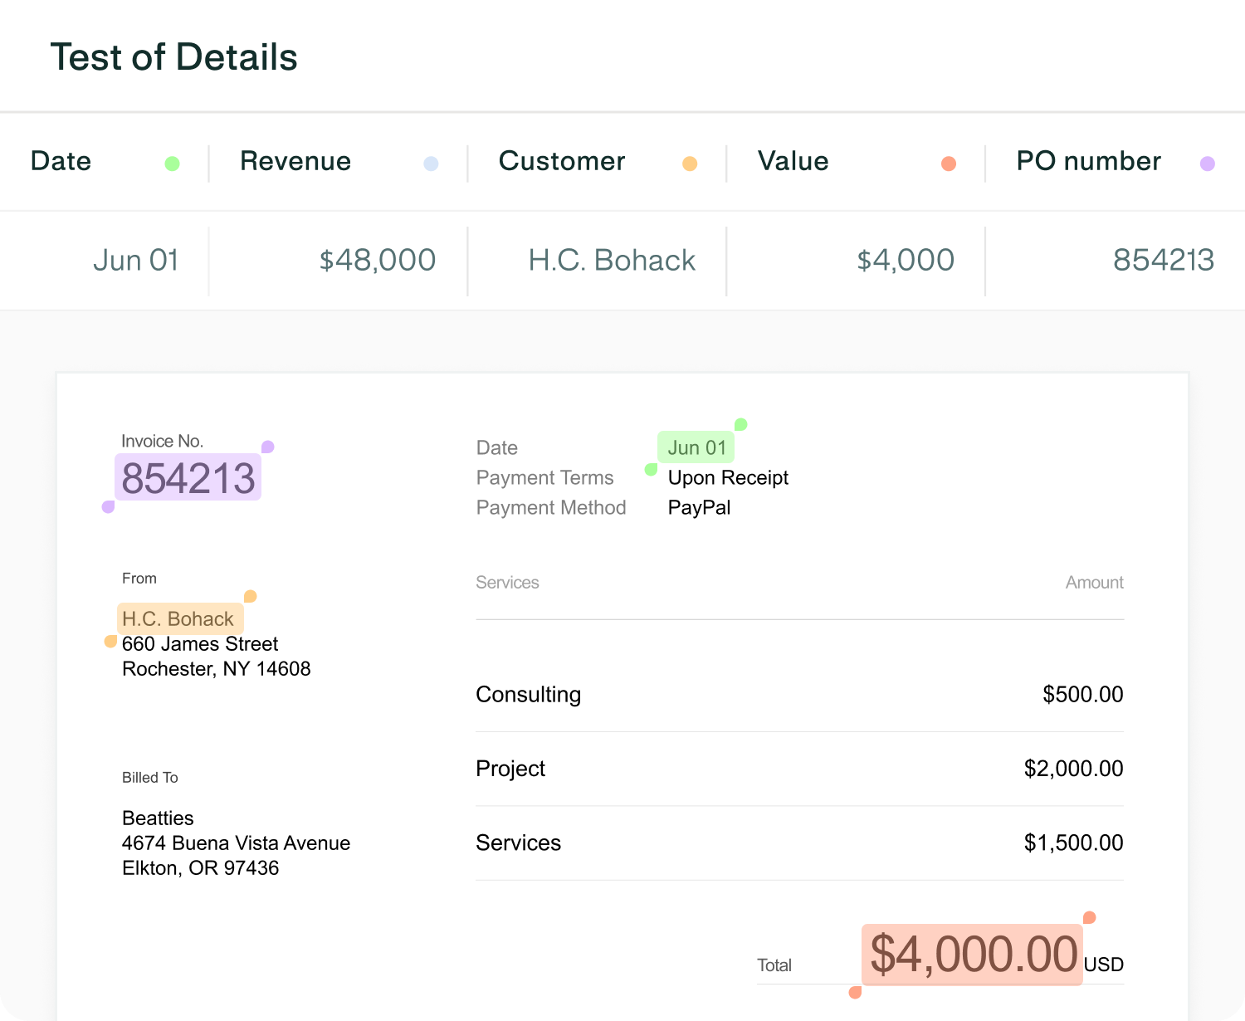Click the Consulting line item
This screenshot has height=1021, width=1245.
[x=529, y=695]
